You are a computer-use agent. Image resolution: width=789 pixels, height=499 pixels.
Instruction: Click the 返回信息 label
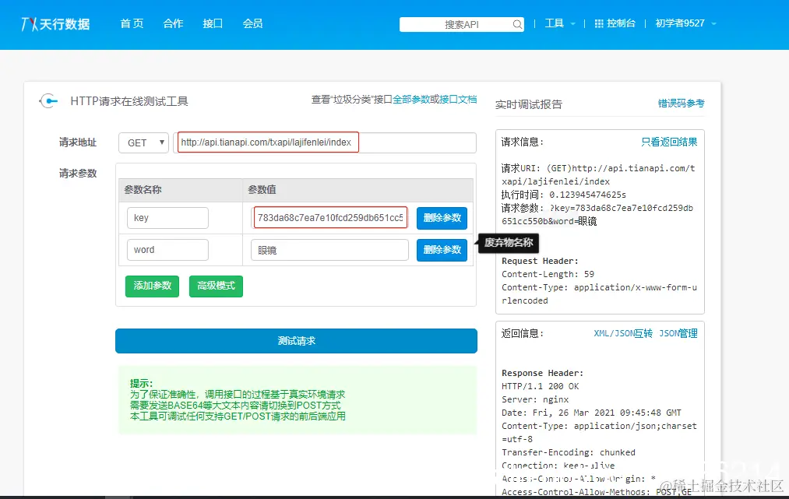pyautogui.click(x=523, y=333)
